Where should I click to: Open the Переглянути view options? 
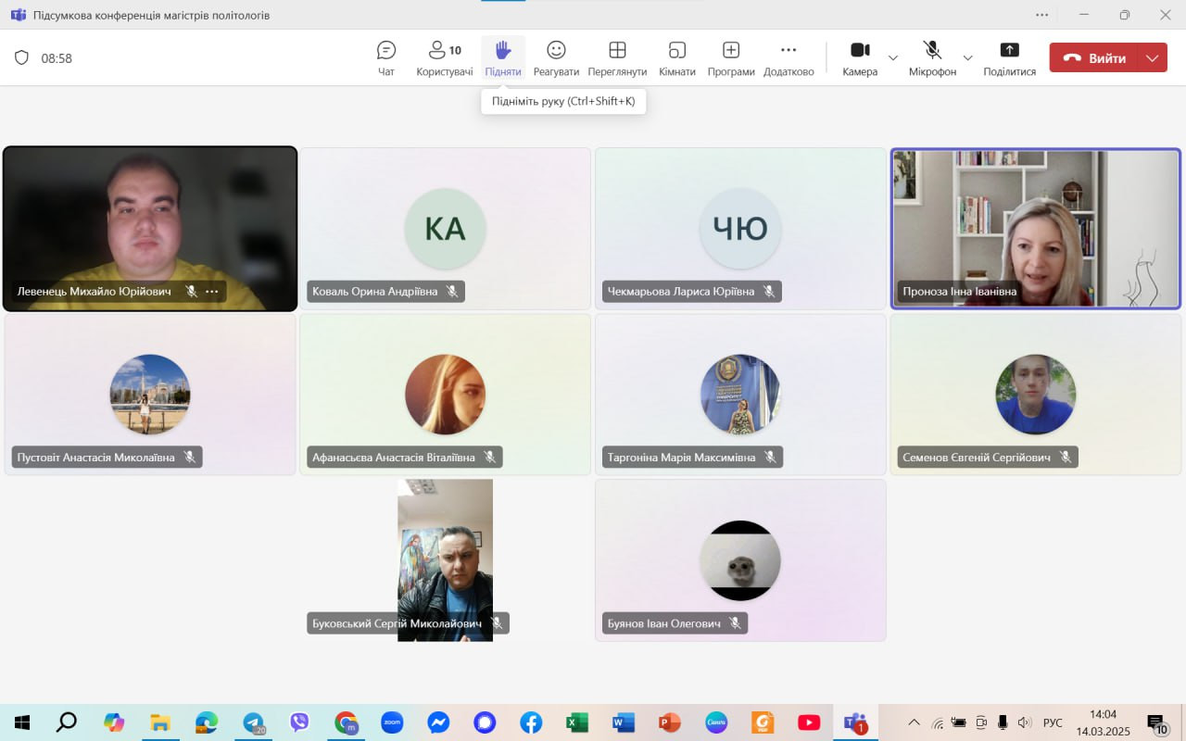pyautogui.click(x=617, y=58)
